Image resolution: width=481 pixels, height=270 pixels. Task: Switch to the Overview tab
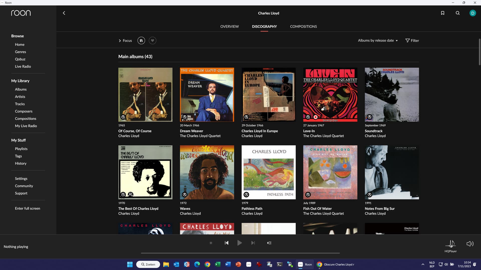tap(229, 26)
